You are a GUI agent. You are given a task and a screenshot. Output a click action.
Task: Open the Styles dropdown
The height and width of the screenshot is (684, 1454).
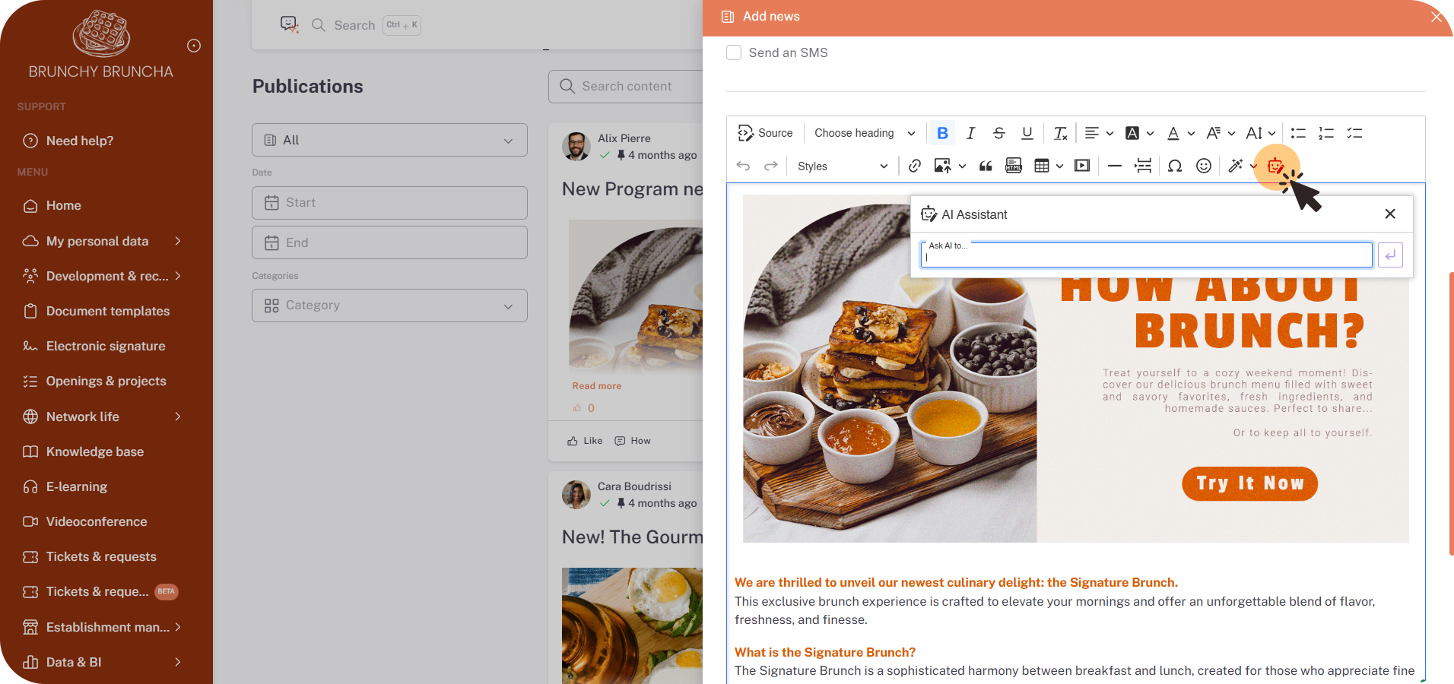coord(842,166)
